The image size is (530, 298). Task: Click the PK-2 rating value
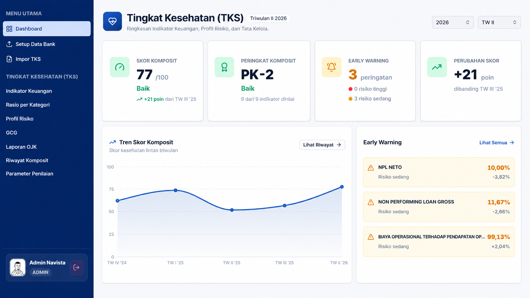(x=257, y=75)
